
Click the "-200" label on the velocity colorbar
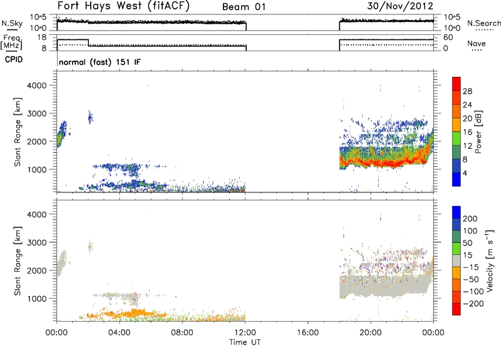pos(473,304)
